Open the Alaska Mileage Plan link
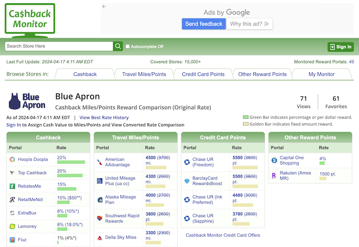359x247 pixels. [121, 200]
